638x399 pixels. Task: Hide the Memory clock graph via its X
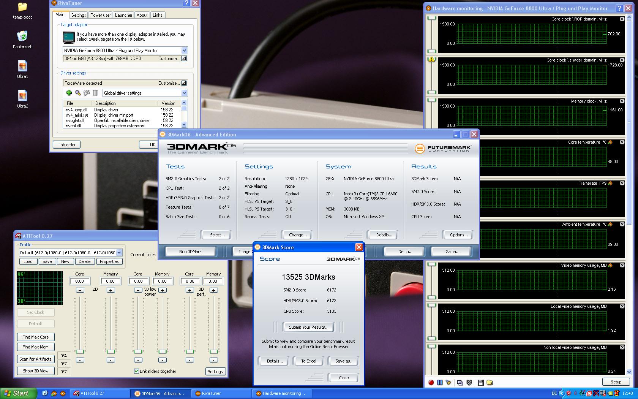(x=622, y=101)
